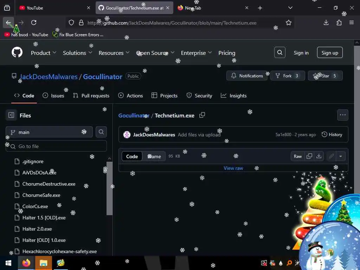Open the Actions tab
This screenshot has width=360, height=270.
[x=130, y=96]
